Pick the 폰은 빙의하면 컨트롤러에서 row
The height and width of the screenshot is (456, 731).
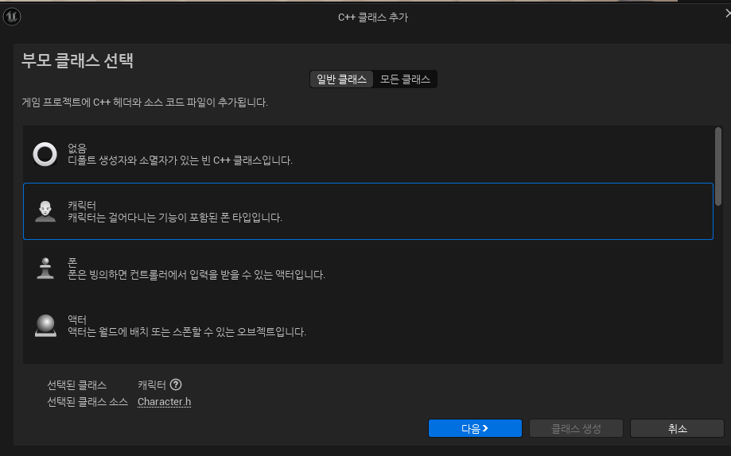click(x=368, y=269)
